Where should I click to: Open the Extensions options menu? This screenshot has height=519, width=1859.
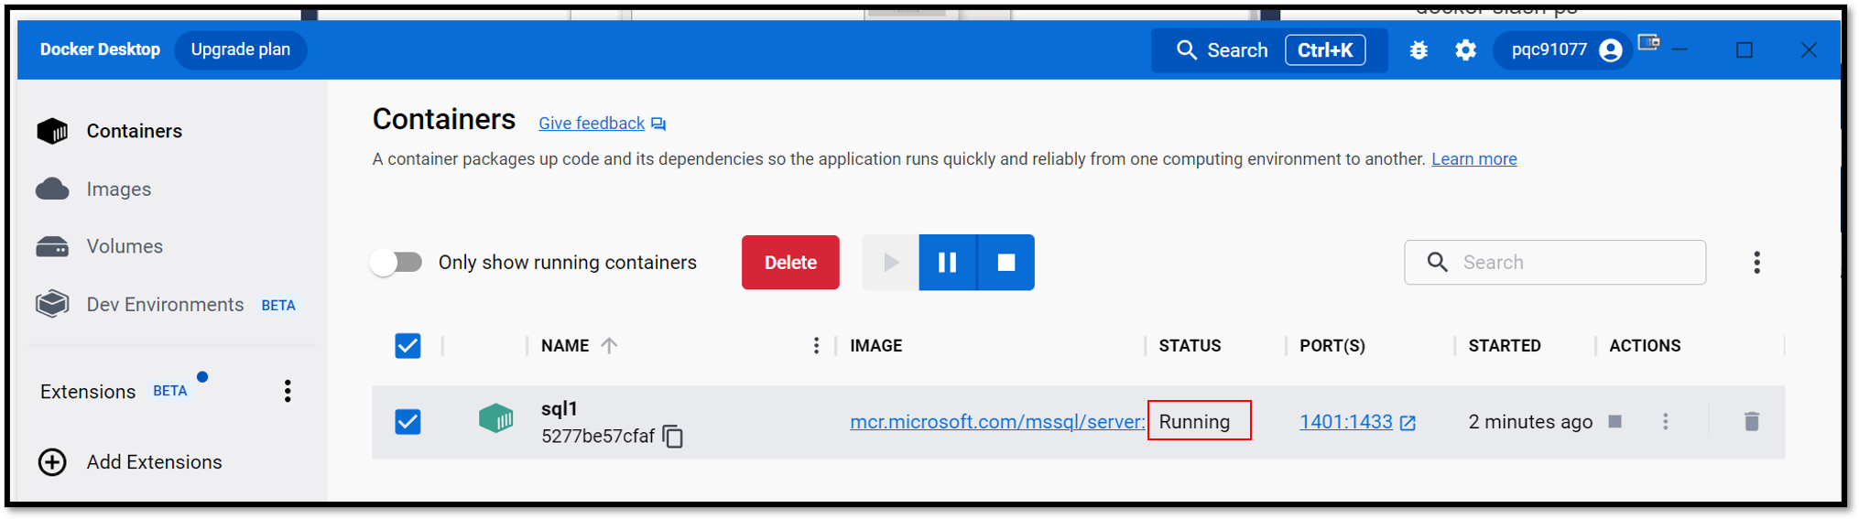pos(288,392)
